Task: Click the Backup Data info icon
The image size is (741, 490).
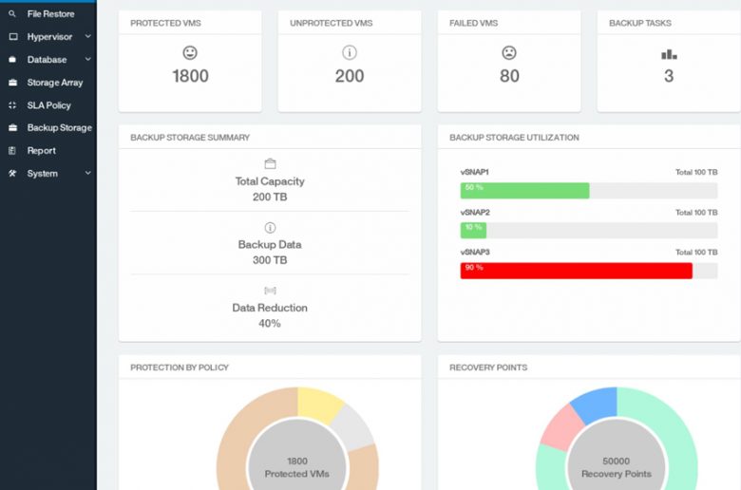Action: 270,228
